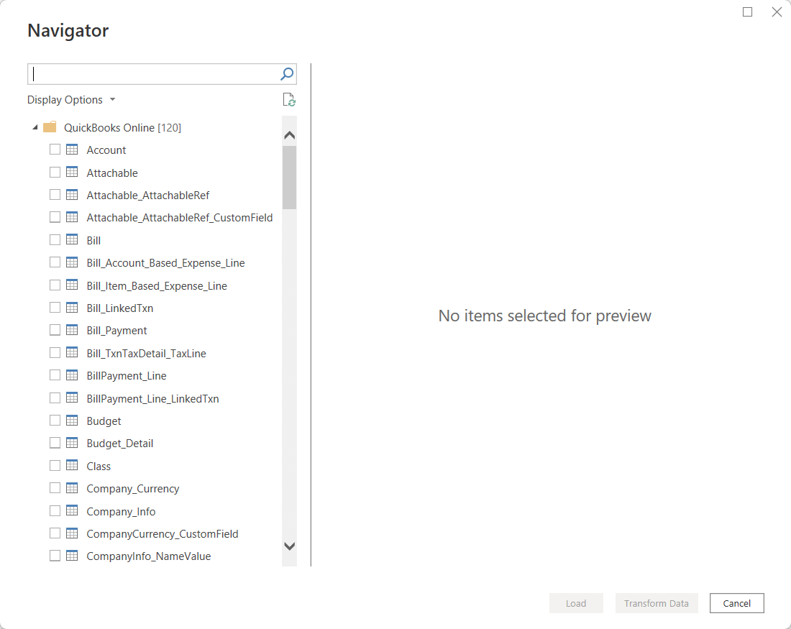The image size is (791, 629).
Task: Click the table icon beside Bill_Payment
Action: click(x=72, y=331)
